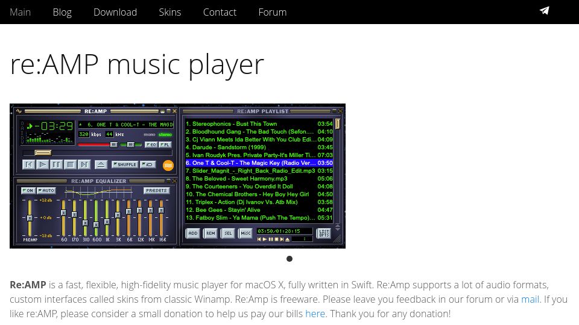Select track 4 Darude - Sandstorm (1999)
Viewport: 579px width, 325px height.
point(259,147)
